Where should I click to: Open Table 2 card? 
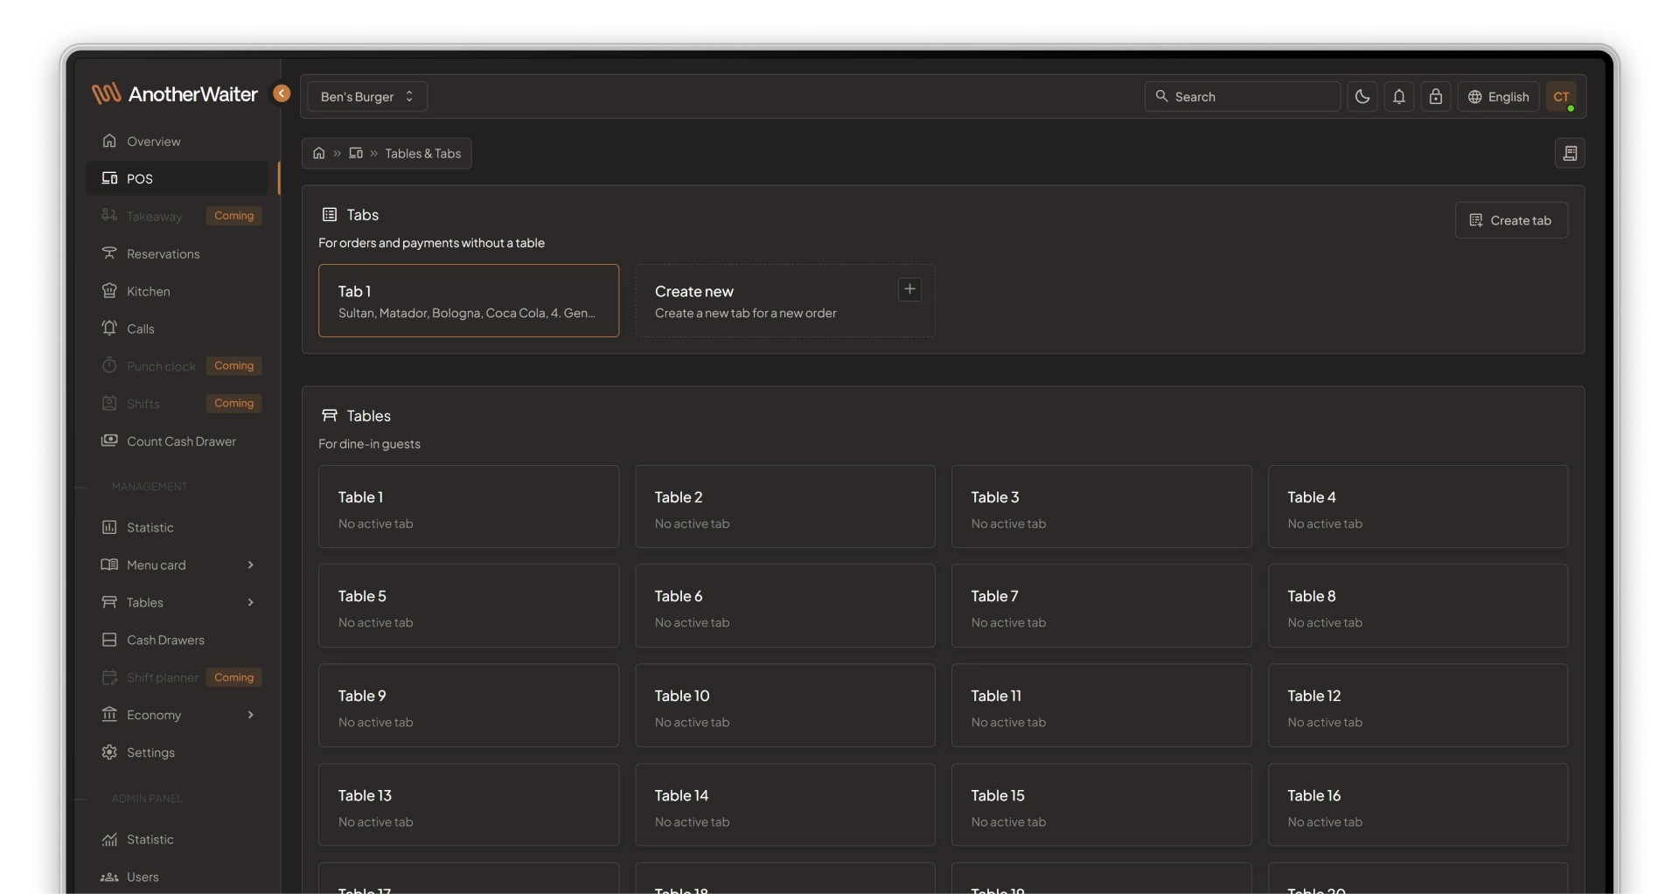click(x=785, y=507)
